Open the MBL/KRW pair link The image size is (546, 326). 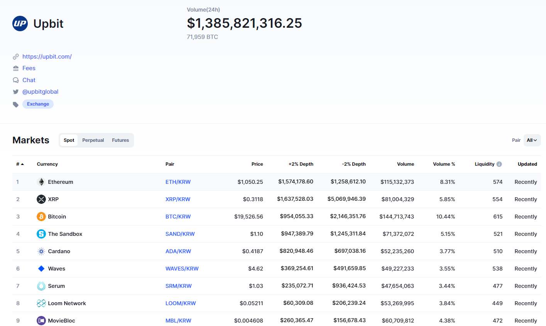[178, 321]
